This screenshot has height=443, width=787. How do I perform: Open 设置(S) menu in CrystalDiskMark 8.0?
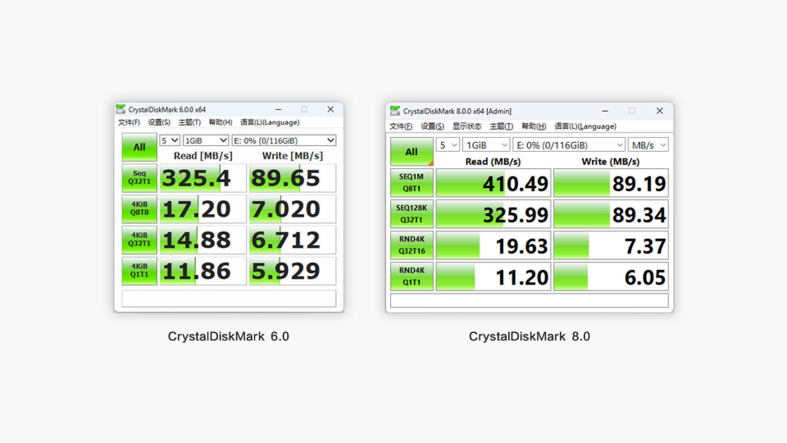coord(431,126)
